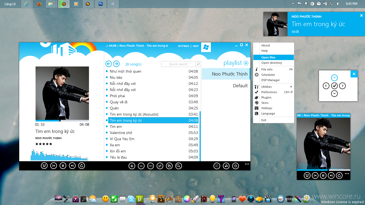
Task: Click the seek bar under the album art
Action: point(62,121)
